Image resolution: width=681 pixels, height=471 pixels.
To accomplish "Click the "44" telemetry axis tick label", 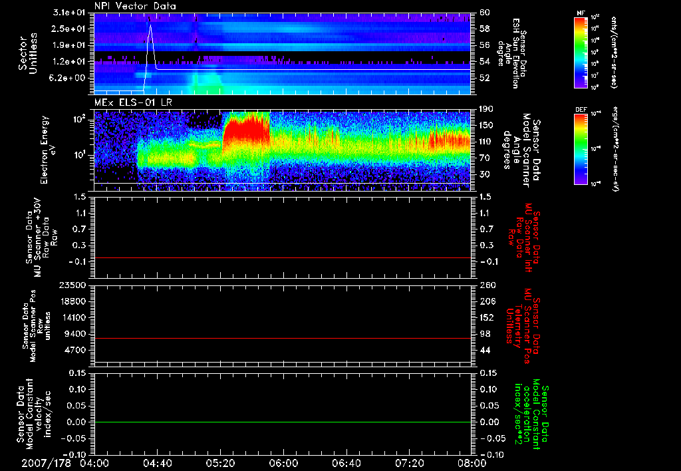I will click(x=485, y=350).
